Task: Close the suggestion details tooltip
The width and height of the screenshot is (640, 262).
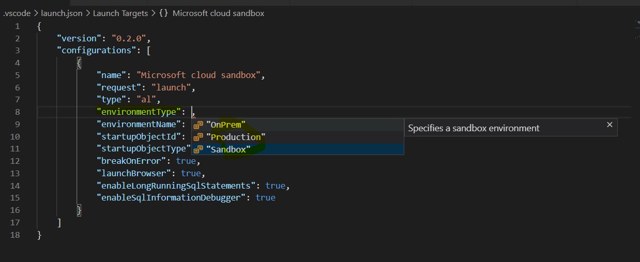Action: pos(609,125)
